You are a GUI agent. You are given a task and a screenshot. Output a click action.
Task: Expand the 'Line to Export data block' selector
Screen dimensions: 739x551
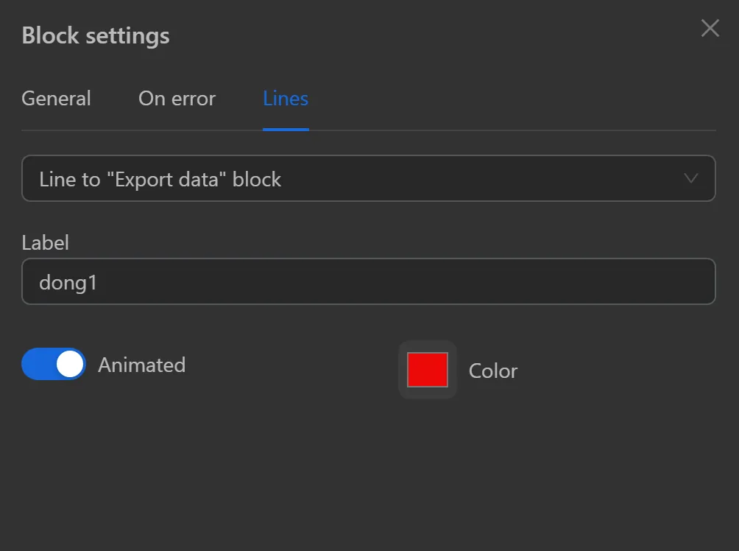click(x=368, y=178)
